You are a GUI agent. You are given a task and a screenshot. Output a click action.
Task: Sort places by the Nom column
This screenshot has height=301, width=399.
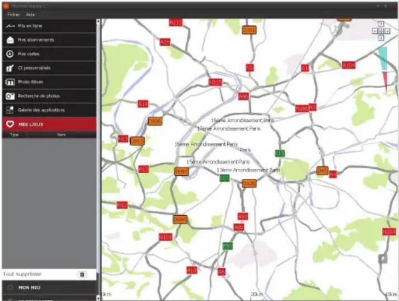coord(61,135)
